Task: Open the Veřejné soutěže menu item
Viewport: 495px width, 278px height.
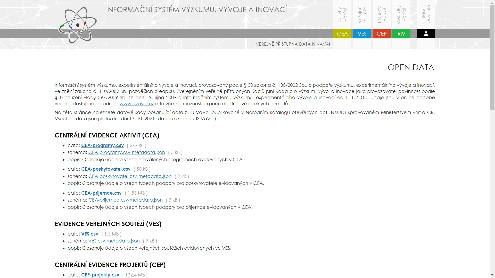Action: pos(362,14)
